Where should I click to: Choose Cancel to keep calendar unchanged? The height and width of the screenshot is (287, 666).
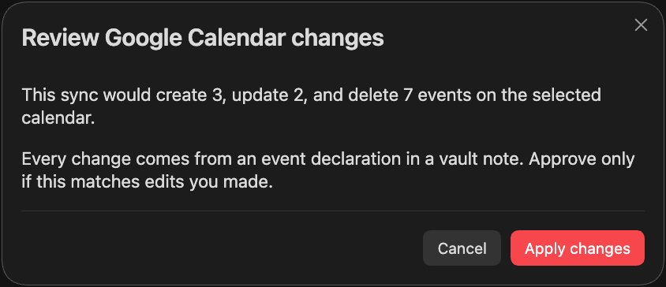[462, 248]
